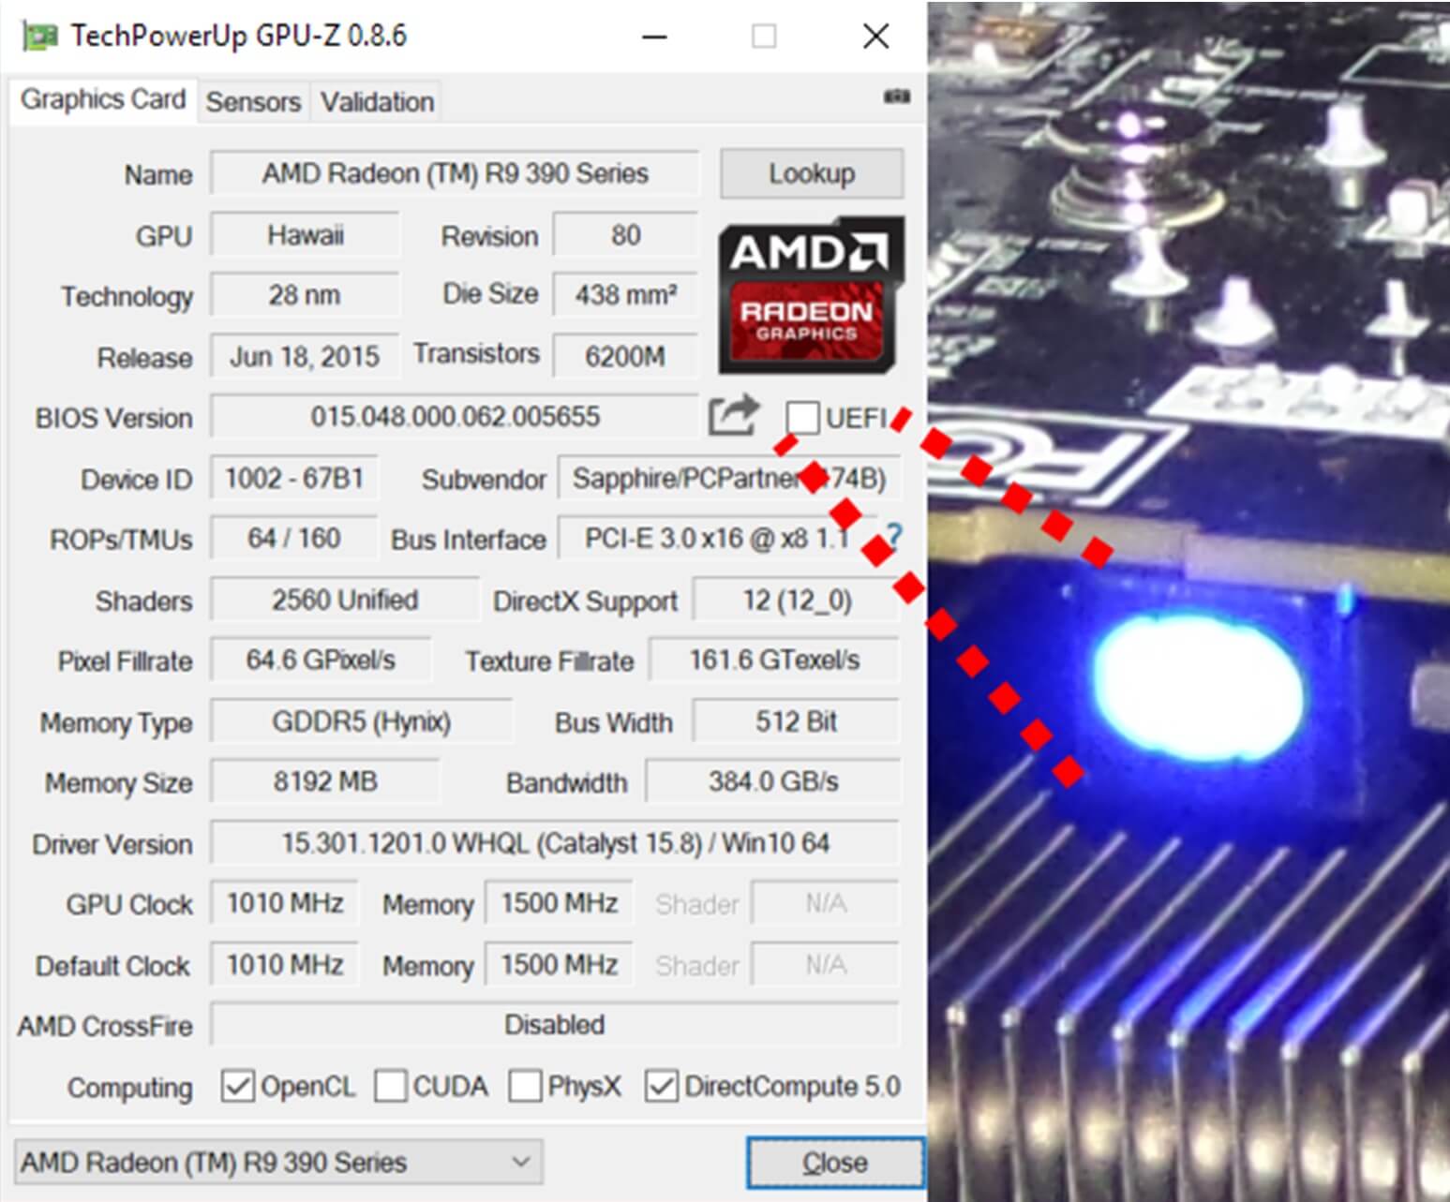Toggle the DirectCompute 5.0 checkbox
This screenshot has height=1202, width=1450.
click(x=661, y=1087)
